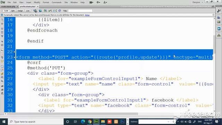Open Task View on the taskbar
The image size is (222, 125).
(75, 122)
